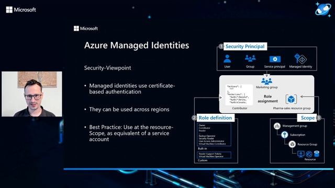Screen dimensions: 335x188
Task: Click 'Reader Support Tickets' custom role
Action: click(x=210, y=154)
